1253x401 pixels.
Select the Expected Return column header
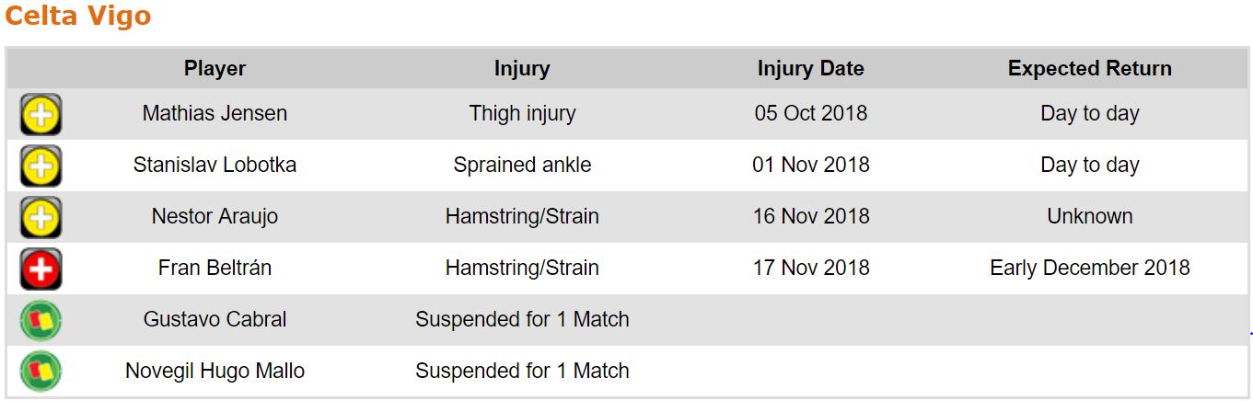[1089, 68]
